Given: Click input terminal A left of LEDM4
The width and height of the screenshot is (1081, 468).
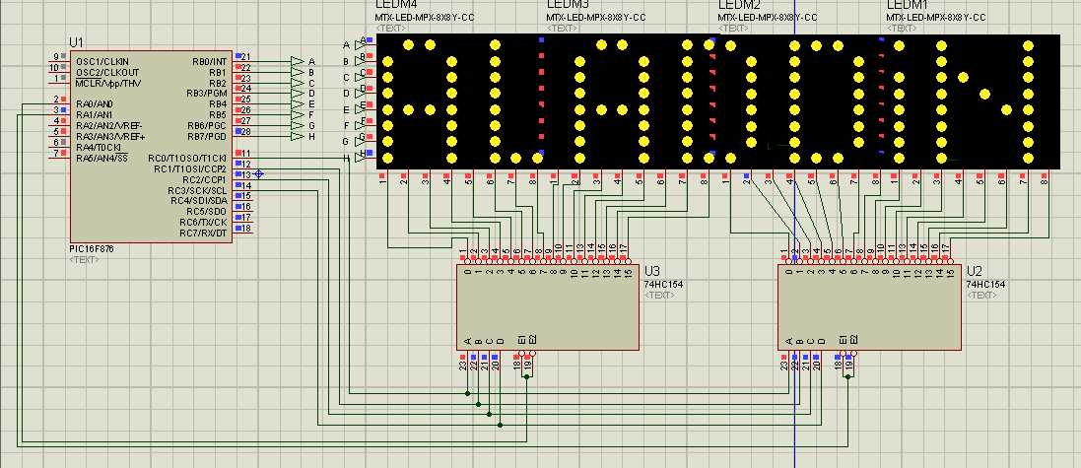Looking at the screenshot, I should (x=360, y=45).
